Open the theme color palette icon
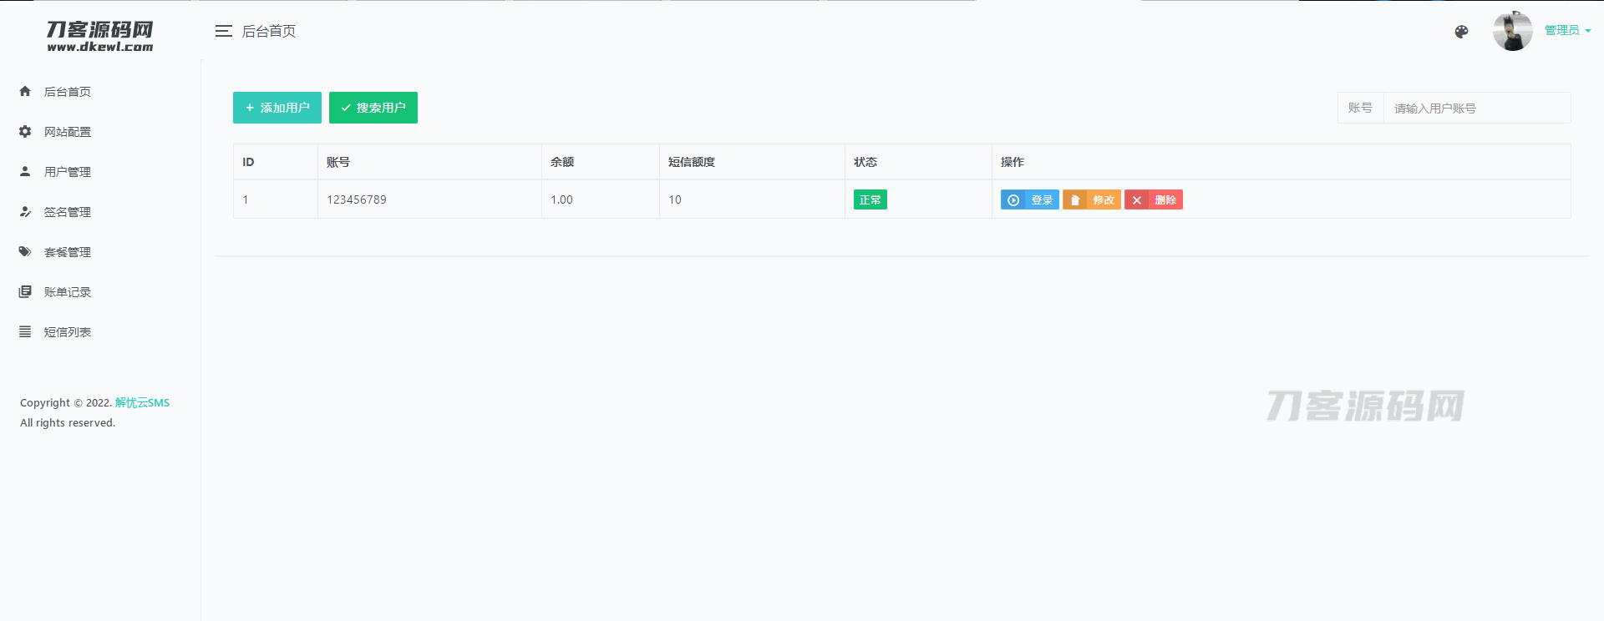Viewport: 1604px width, 621px height. click(1461, 32)
